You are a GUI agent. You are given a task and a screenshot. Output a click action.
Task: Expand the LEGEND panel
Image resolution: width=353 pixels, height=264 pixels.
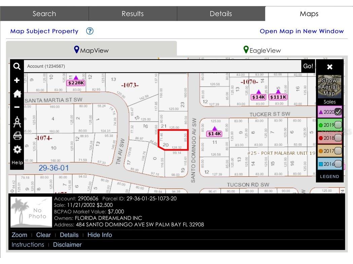coord(329,177)
